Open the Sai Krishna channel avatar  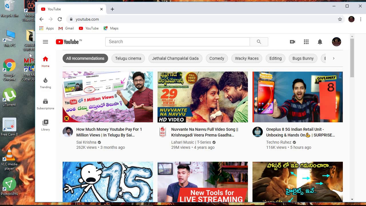pos(68,132)
